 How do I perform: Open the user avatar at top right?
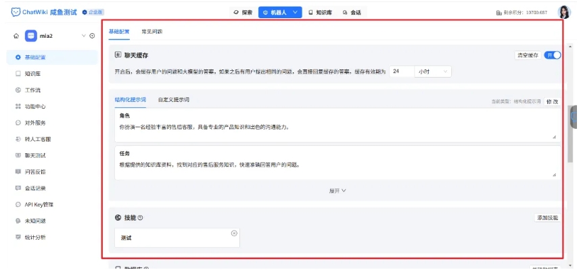pyautogui.click(x=564, y=12)
